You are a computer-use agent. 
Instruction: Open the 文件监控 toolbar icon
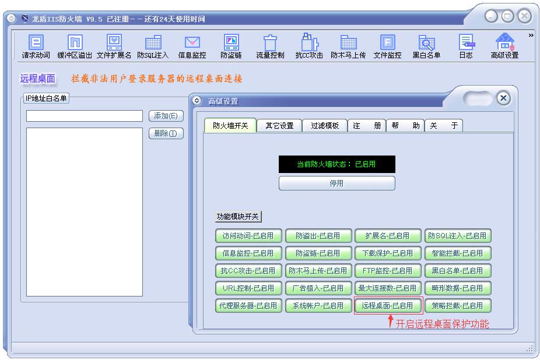(x=387, y=47)
